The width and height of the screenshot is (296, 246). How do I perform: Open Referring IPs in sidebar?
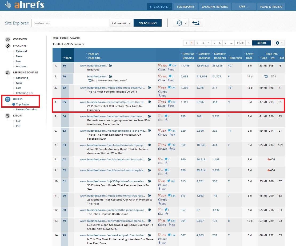click(x=24, y=93)
